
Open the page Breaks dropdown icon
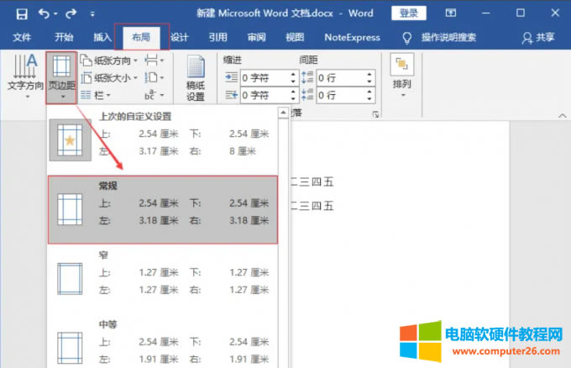coord(155,60)
